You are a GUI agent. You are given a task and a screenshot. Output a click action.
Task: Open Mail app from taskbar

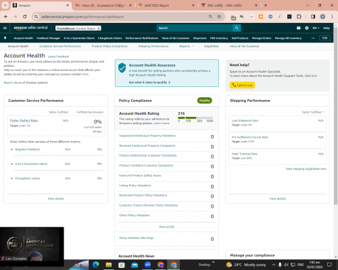pyautogui.click(x=135, y=265)
